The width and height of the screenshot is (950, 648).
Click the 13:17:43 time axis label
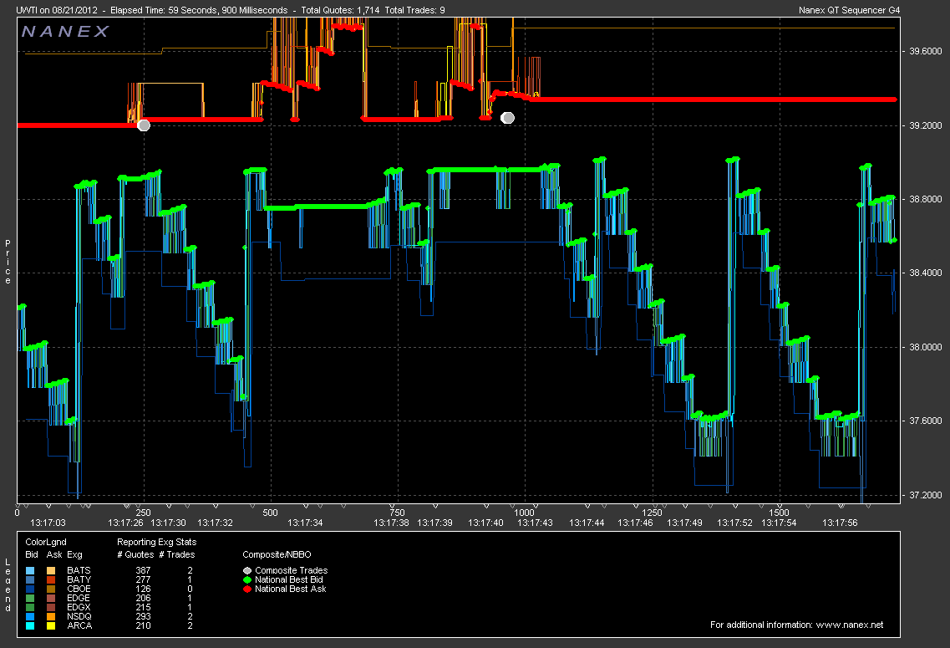[535, 523]
